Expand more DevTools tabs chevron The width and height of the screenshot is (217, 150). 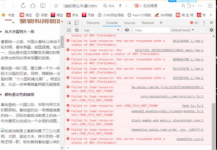[161, 23]
